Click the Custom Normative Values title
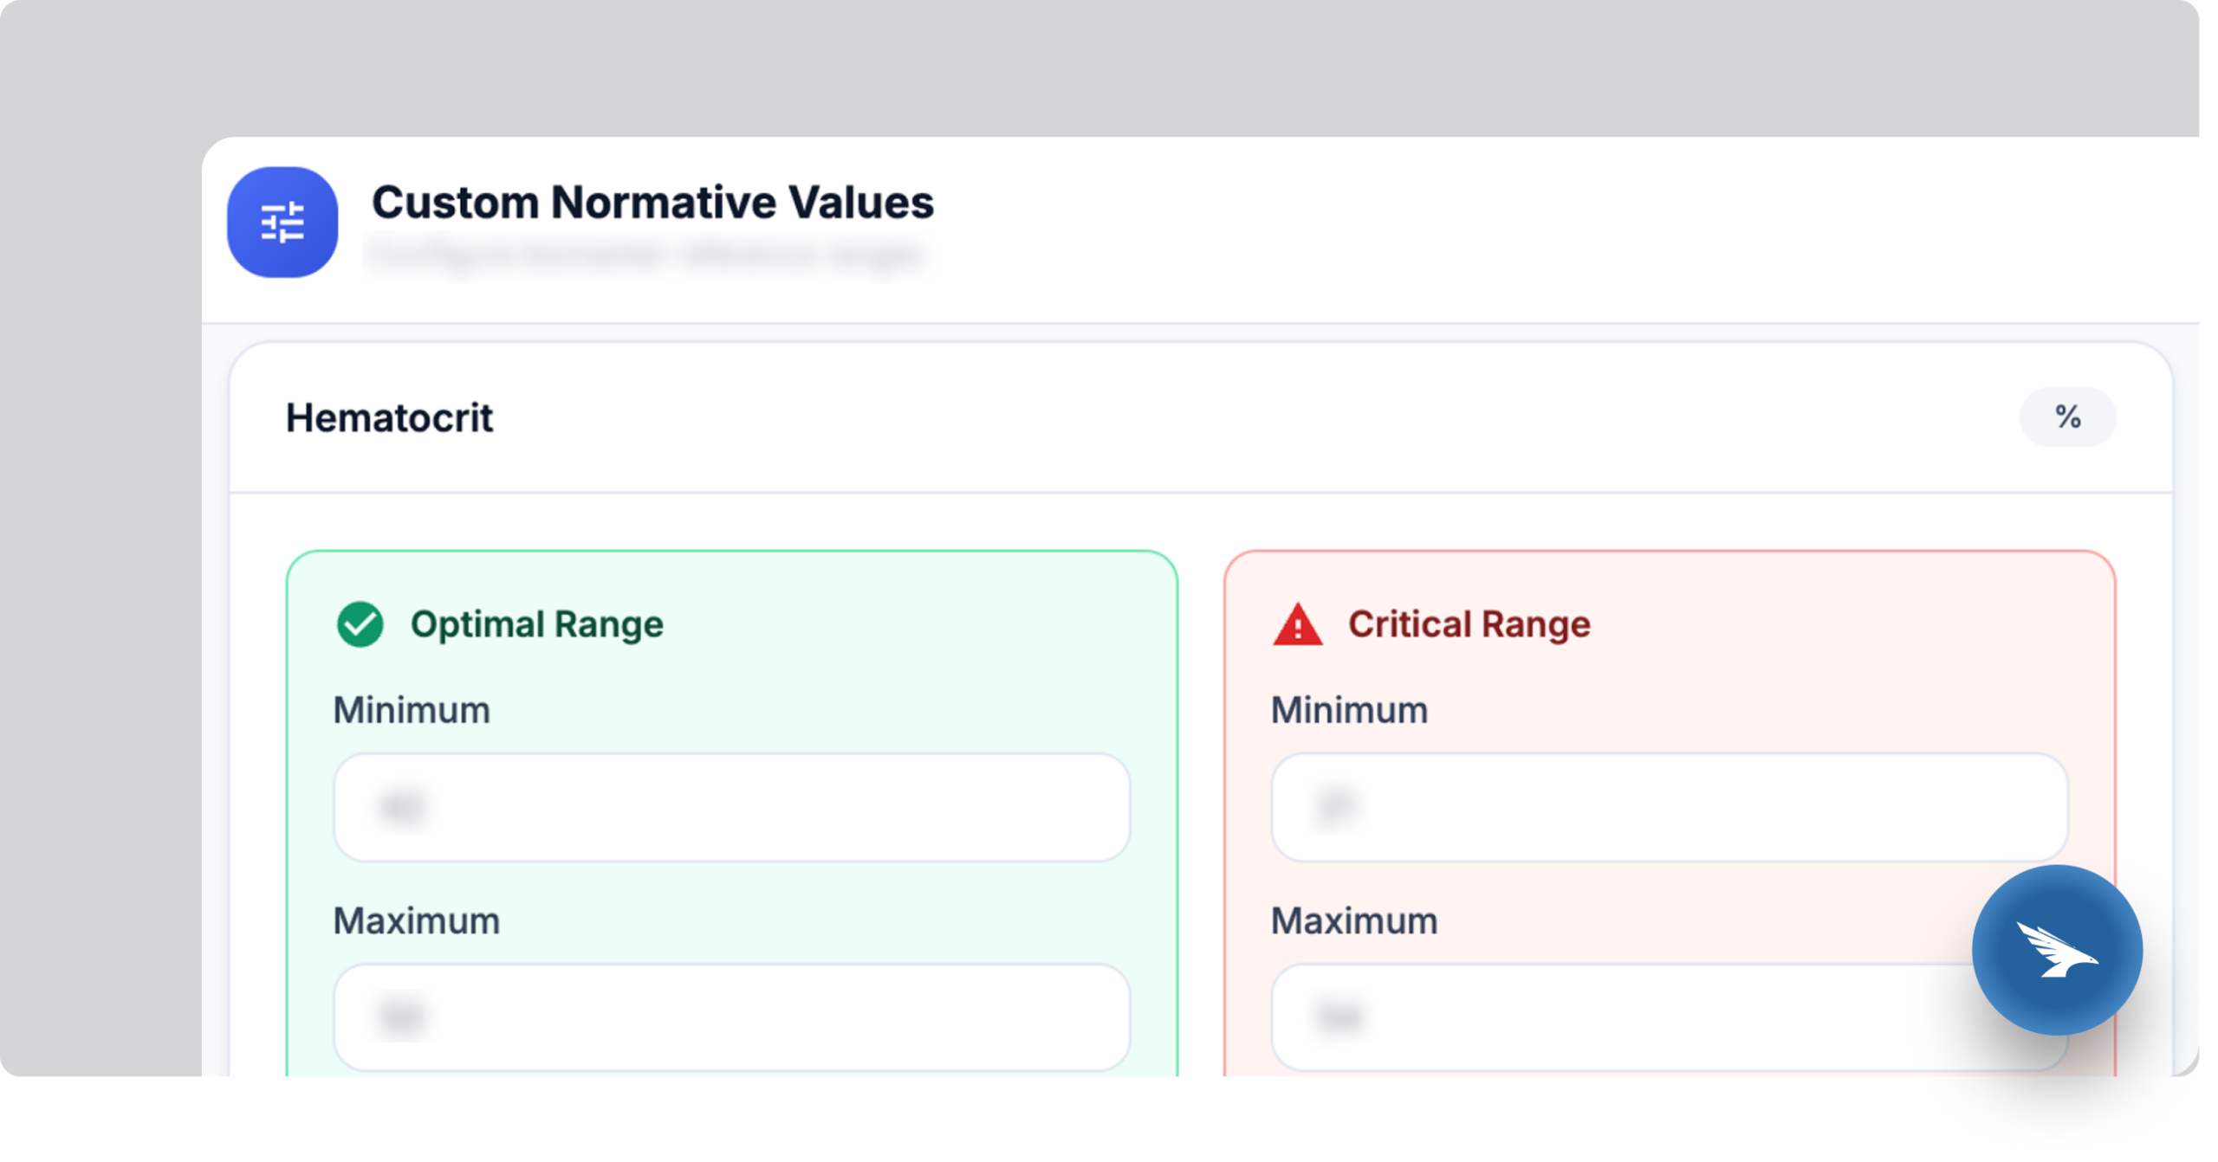Image resolution: width=2218 pixels, height=1162 pixels. coord(653,202)
